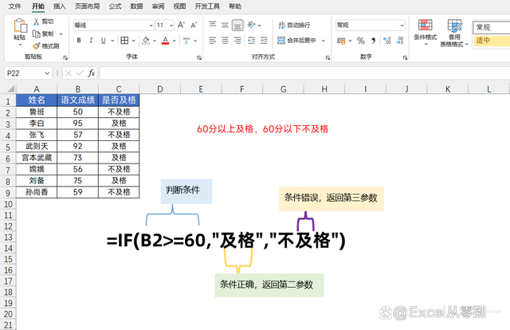The width and height of the screenshot is (510, 330).
Task: Expand the Name Box P22 dropdown
Action: 47,73
